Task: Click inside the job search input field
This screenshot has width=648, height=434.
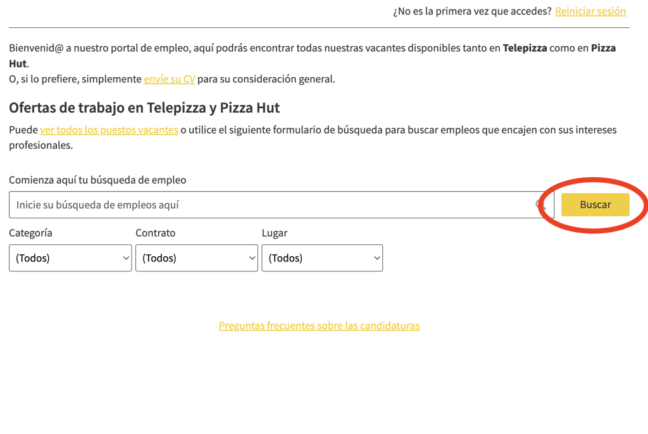Action: pyautogui.click(x=272, y=204)
